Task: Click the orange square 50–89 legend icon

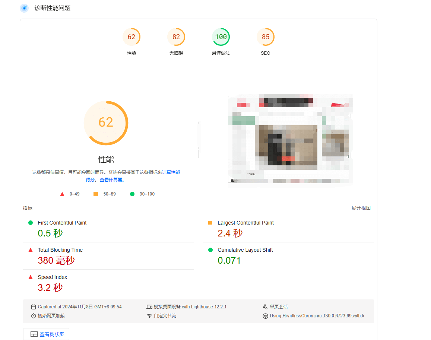Action: tap(96, 194)
